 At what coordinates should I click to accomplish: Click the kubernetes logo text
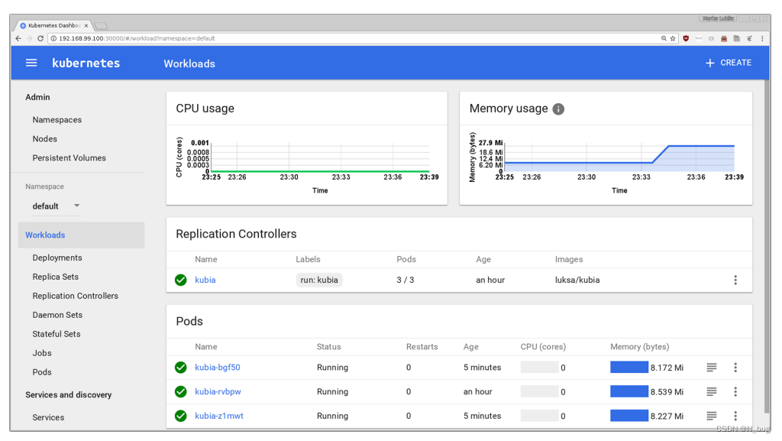click(86, 63)
